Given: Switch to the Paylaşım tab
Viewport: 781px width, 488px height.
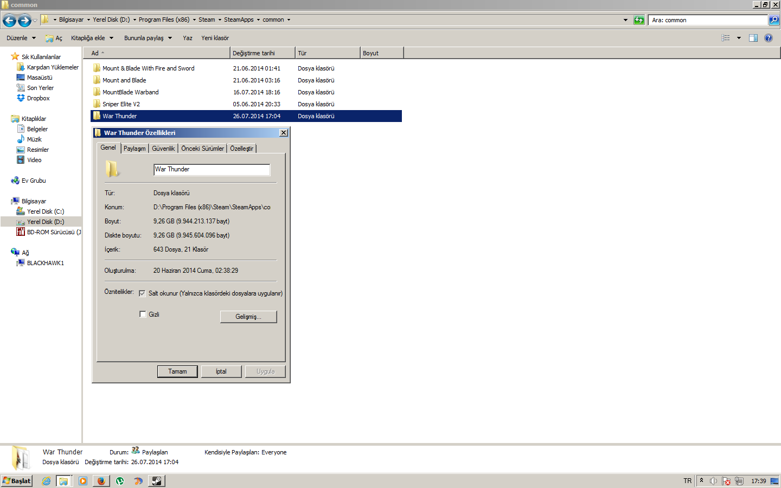Looking at the screenshot, I should point(135,149).
